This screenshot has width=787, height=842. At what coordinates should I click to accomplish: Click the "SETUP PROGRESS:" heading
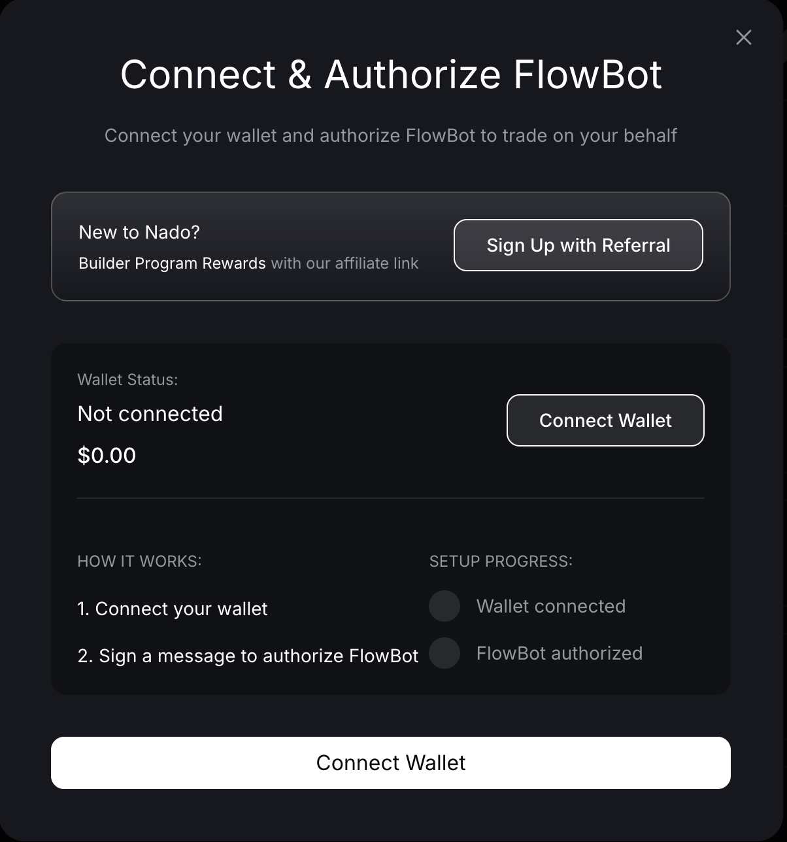coord(501,562)
